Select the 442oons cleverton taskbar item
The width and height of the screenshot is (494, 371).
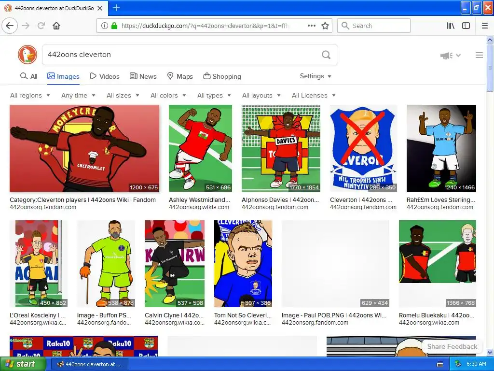coord(89,364)
